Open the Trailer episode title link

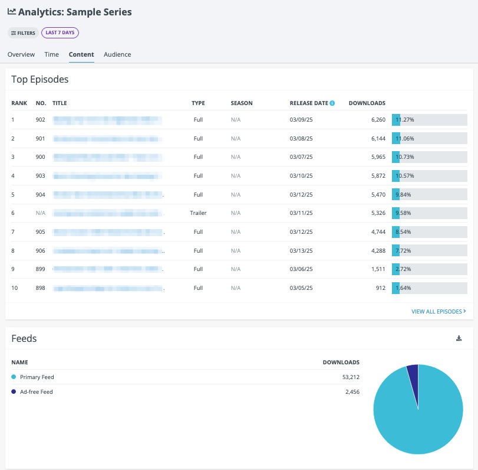[108, 213]
